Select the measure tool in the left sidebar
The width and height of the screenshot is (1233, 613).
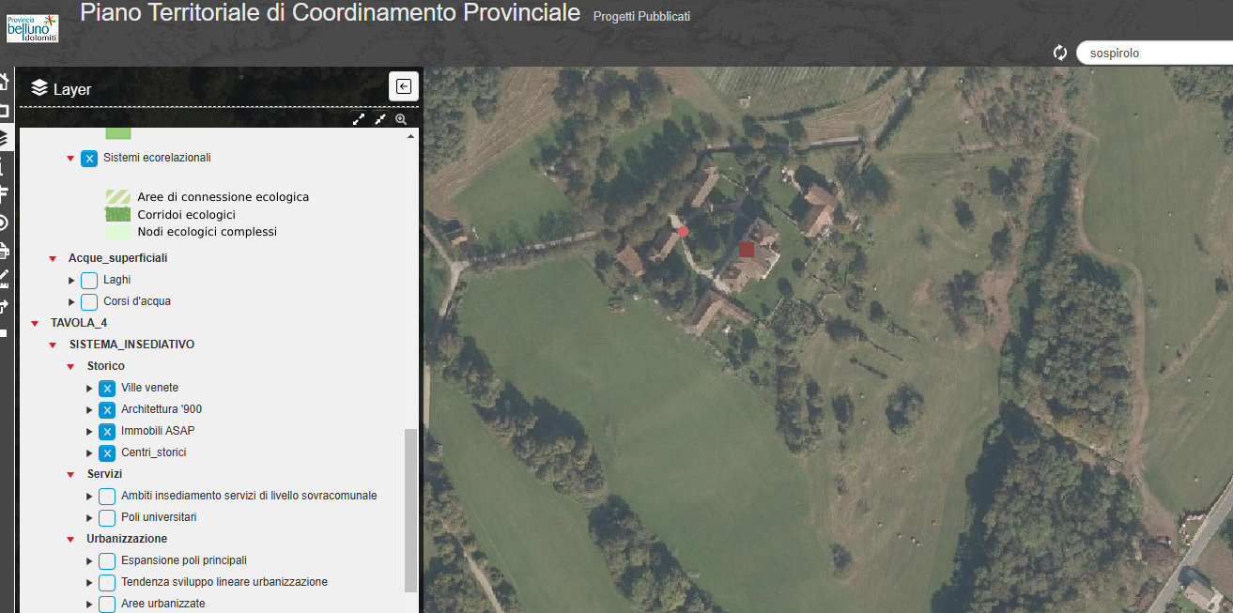pyautogui.click(x=4, y=278)
